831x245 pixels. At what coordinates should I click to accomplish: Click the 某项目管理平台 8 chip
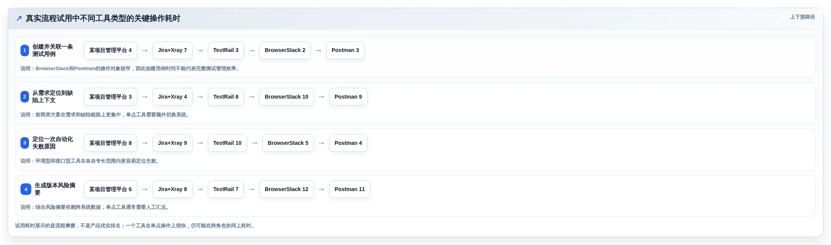pos(111,143)
